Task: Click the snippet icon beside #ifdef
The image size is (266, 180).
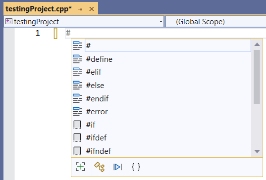Action: tap(77, 137)
